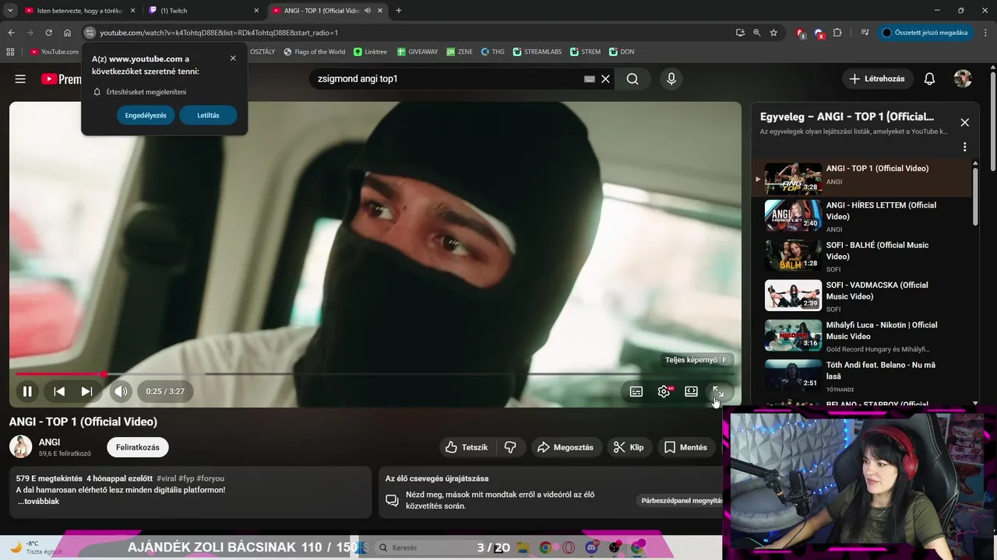Start voice search with microphone
This screenshot has width=997, height=560.
coord(671,79)
